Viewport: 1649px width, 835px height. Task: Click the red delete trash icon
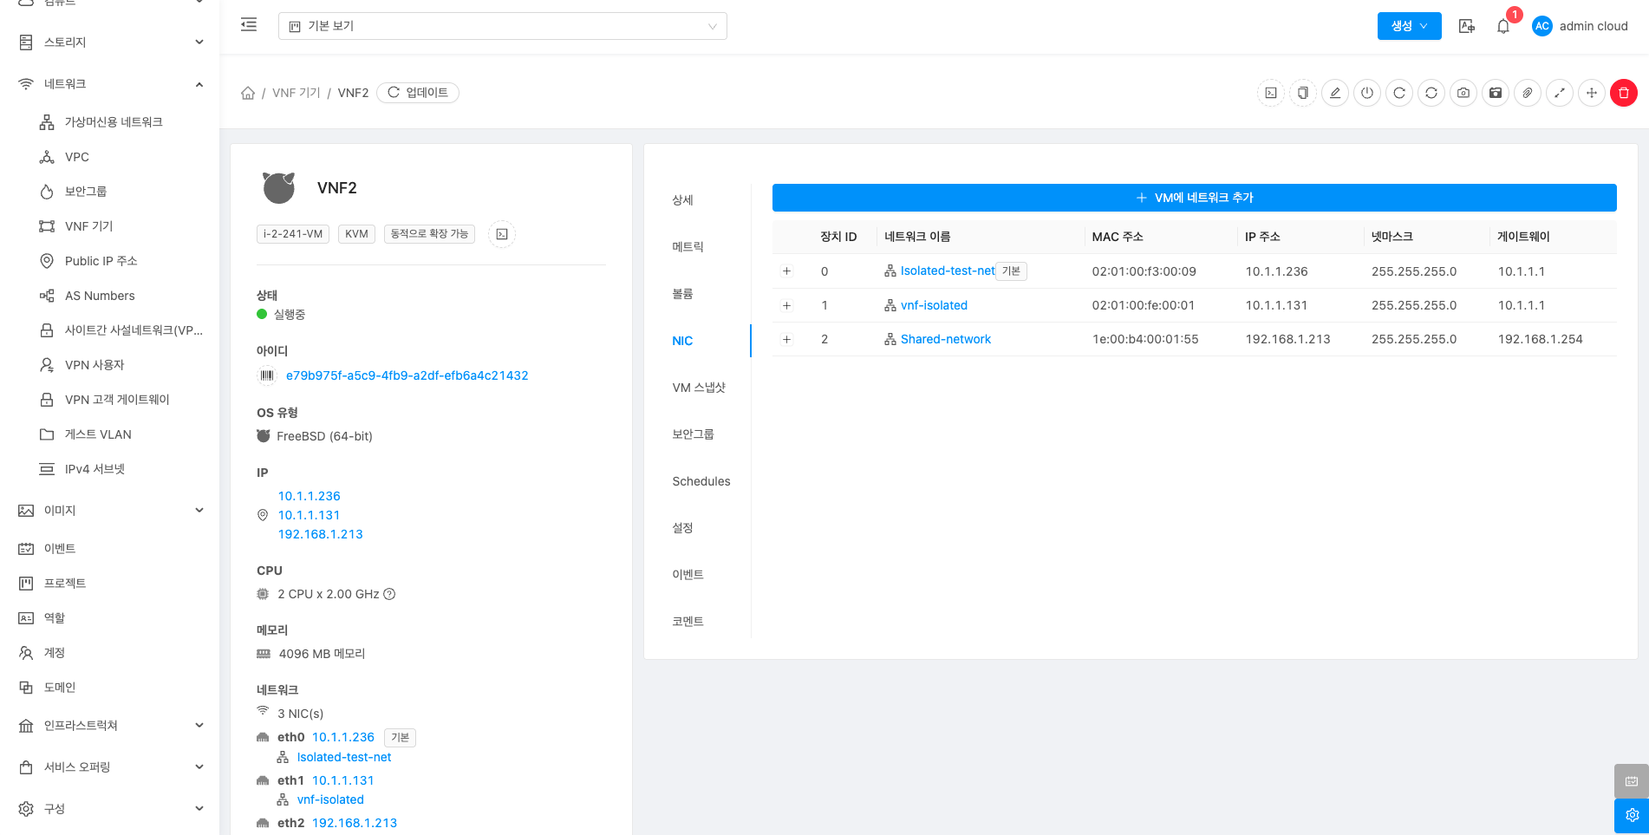pos(1623,93)
